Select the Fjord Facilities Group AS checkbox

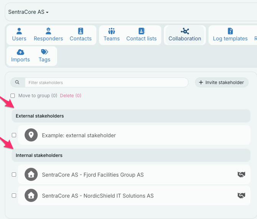pos(14,174)
